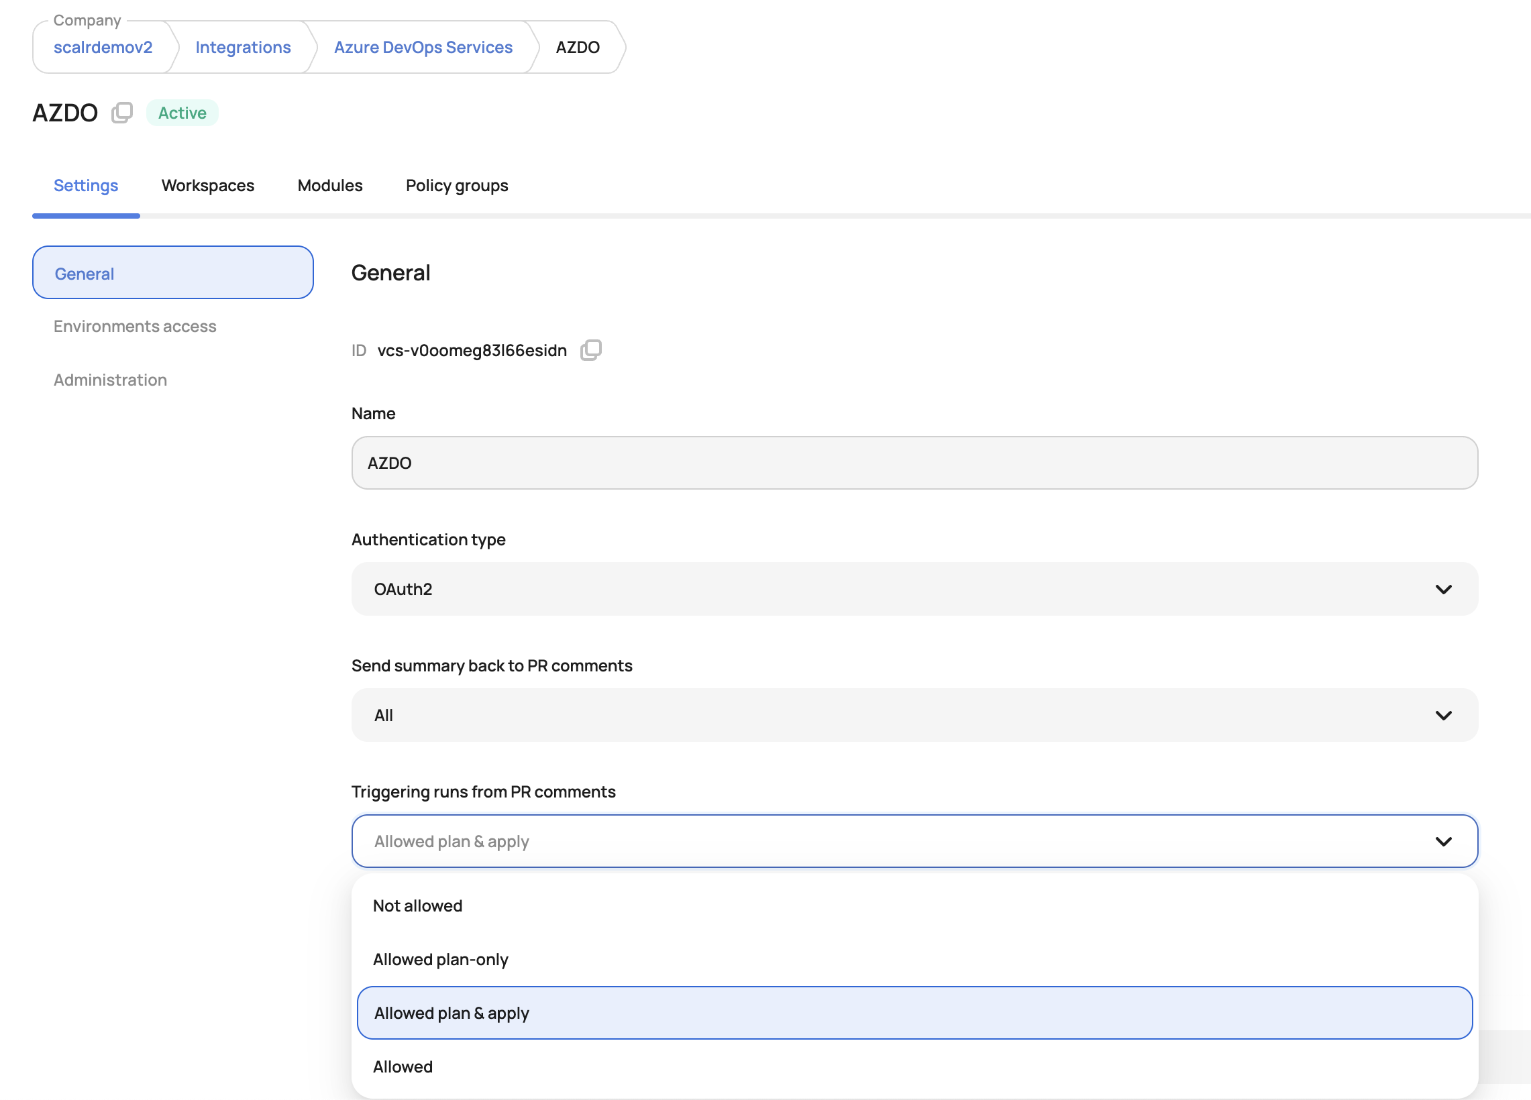The image size is (1531, 1100).
Task: Open the scalrdemov2 breadcrumb link
Action: point(103,47)
